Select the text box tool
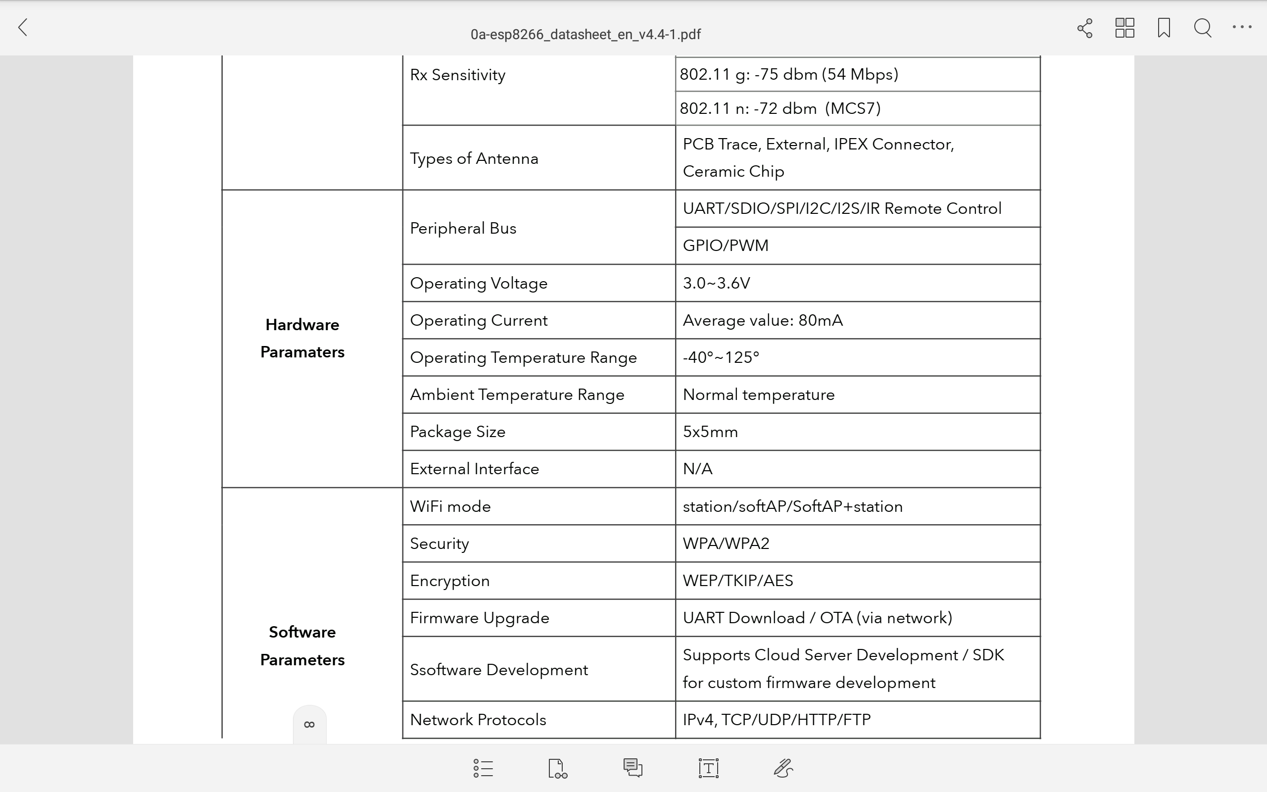 [708, 768]
